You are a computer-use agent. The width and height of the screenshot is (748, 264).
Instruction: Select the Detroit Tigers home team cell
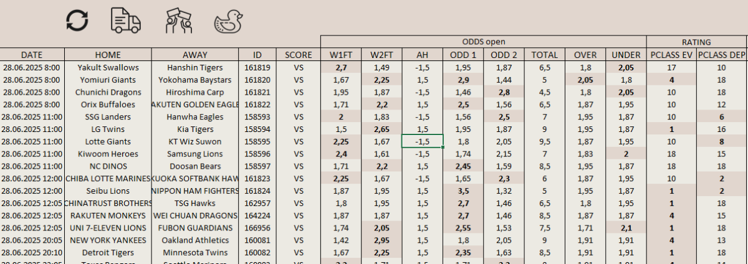point(108,252)
